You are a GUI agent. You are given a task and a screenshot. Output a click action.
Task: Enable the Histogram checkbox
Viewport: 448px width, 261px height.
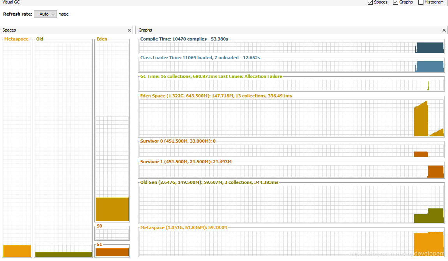(421, 2)
